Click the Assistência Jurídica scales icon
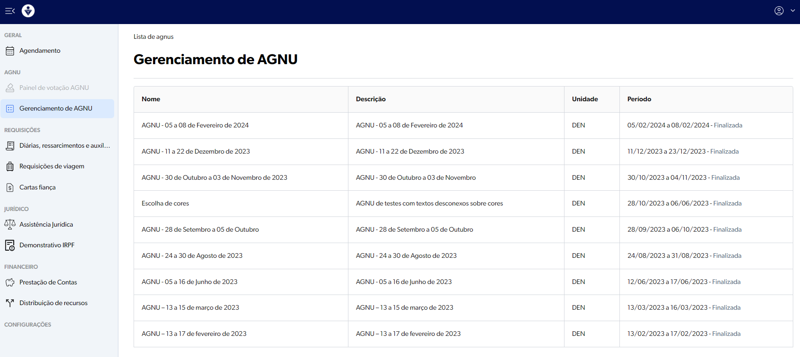This screenshot has height=357, width=800. tap(10, 224)
